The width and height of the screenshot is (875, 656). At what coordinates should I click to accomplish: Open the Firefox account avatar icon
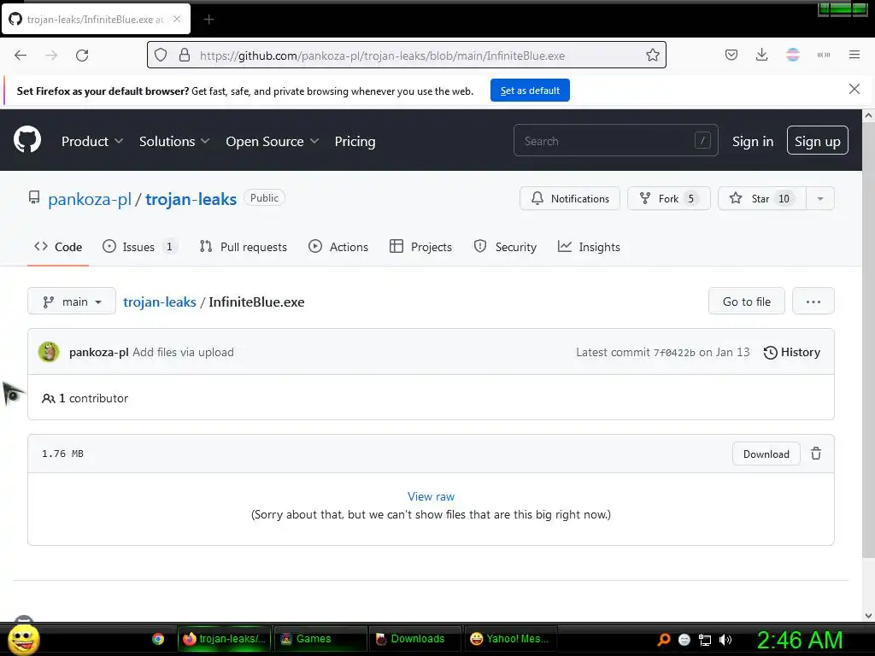coord(793,55)
